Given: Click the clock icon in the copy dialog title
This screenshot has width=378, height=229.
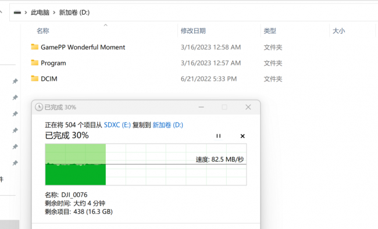Looking at the screenshot, I should (x=39, y=107).
